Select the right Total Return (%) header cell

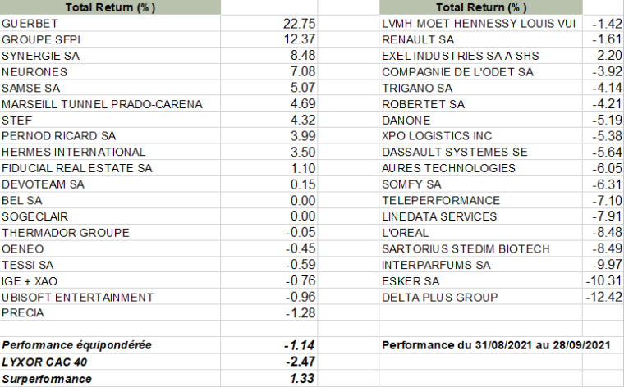coord(481,7)
